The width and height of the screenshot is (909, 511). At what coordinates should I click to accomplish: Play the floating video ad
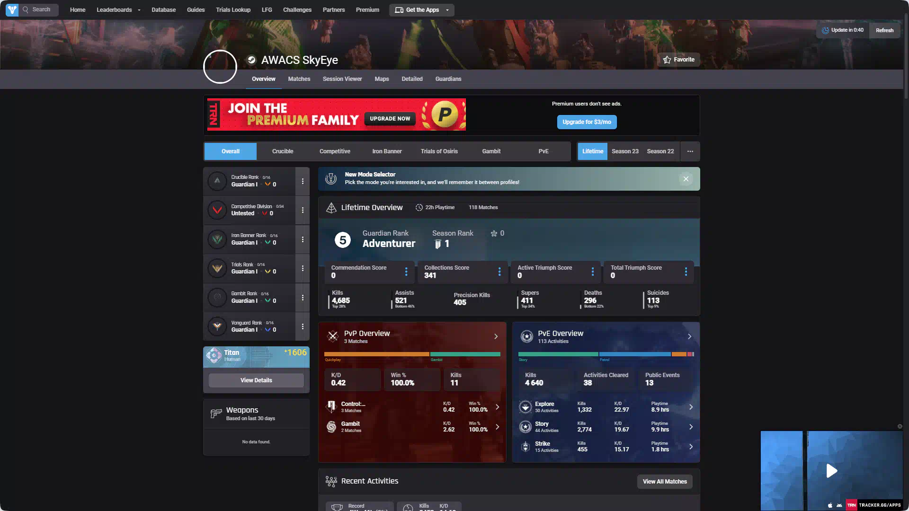(832, 471)
